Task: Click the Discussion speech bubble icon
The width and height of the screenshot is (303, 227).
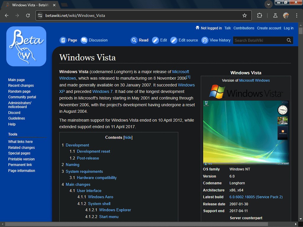Action: point(84,40)
